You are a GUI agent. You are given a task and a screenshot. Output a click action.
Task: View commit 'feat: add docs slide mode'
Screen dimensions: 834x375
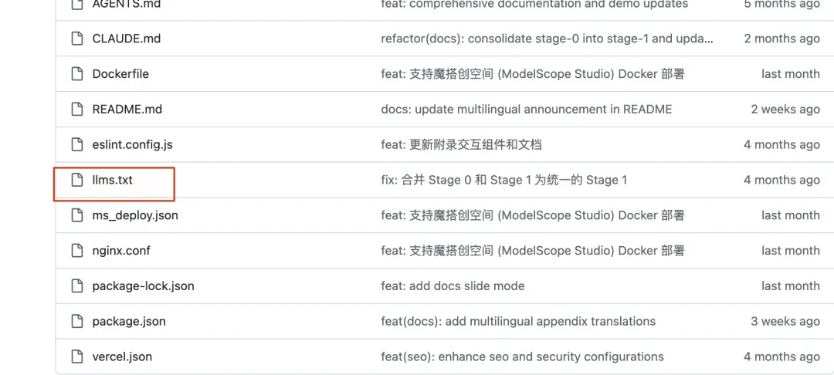453,285
